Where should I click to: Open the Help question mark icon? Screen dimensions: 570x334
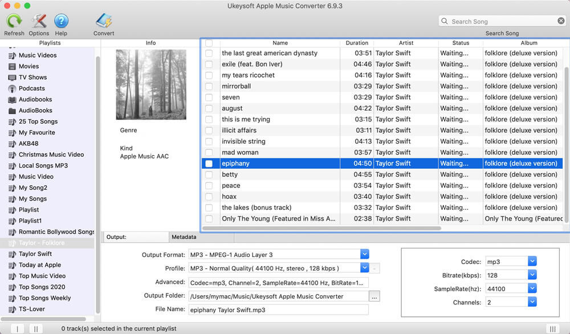tap(61, 21)
